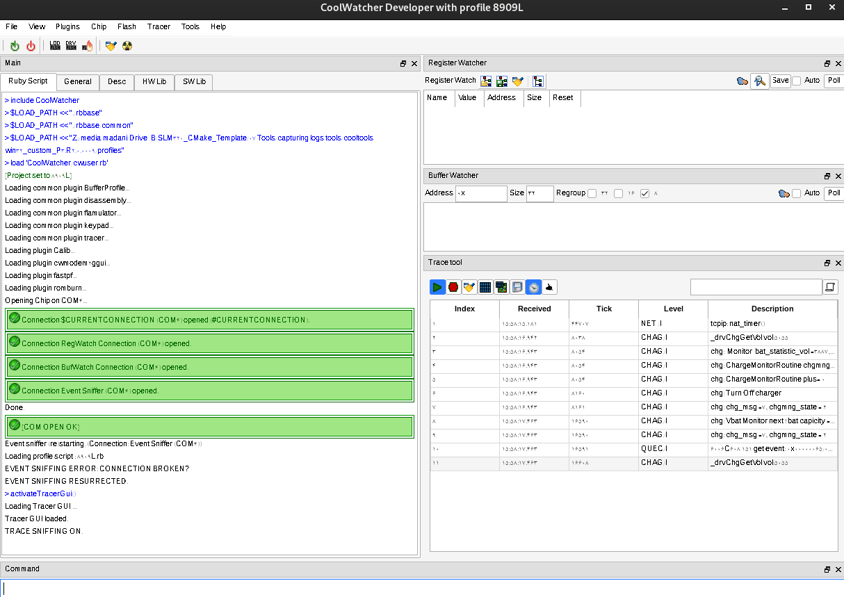Screen dimensions: 844x597
Task: Click the burn flash flame icon
Action: pyautogui.click(x=87, y=46)
